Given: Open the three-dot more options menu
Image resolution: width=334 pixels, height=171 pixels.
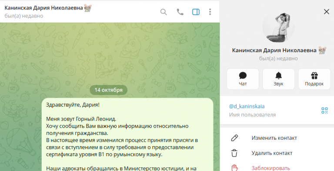Looking at the screenshot, I should coord(210,12).
